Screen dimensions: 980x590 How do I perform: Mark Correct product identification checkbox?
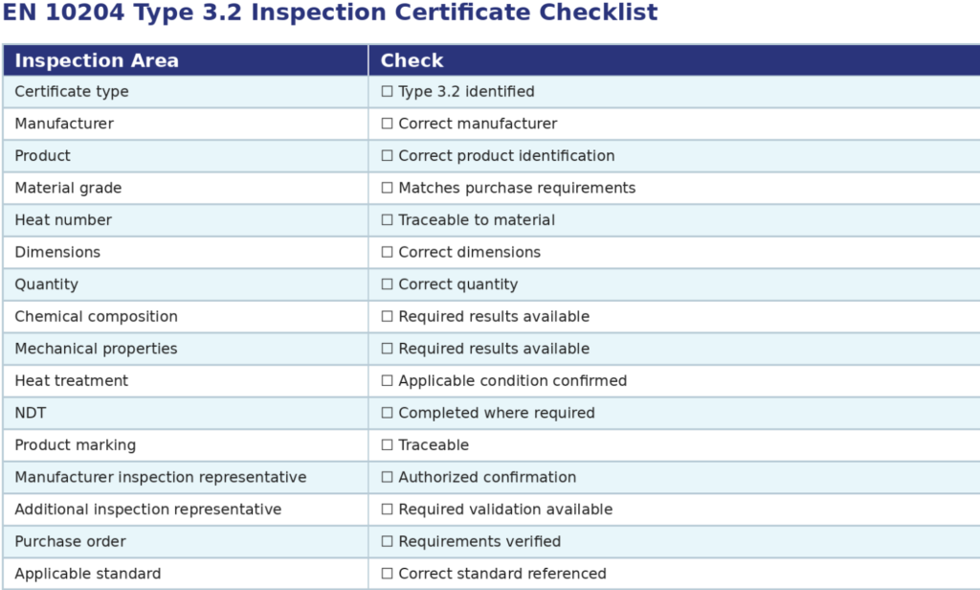(x=387, y=156)
